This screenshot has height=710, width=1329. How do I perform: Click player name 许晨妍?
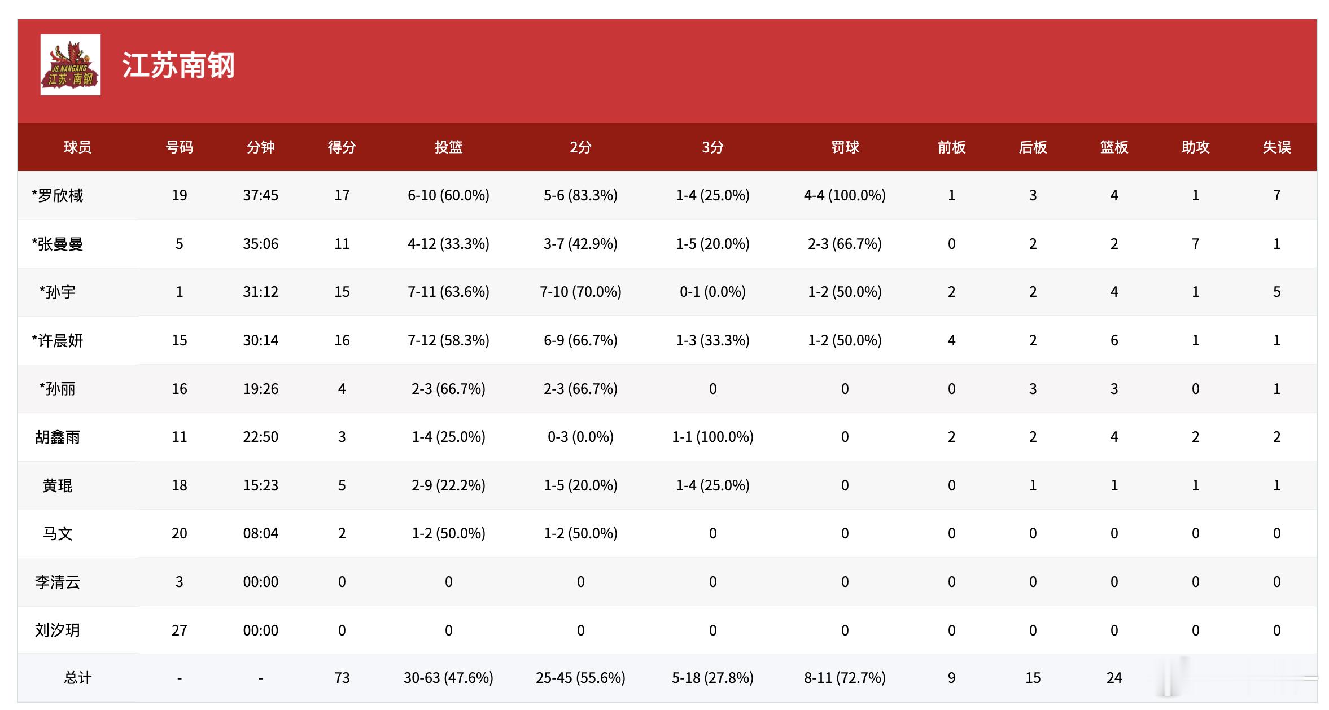click(x=58, y=341)
